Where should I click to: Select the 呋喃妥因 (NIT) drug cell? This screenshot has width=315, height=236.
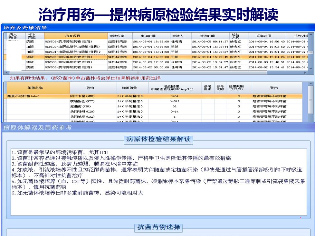93,101
